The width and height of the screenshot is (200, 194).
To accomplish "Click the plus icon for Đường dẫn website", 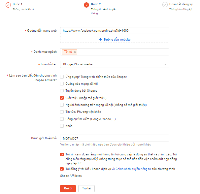I will pos(101,40).
